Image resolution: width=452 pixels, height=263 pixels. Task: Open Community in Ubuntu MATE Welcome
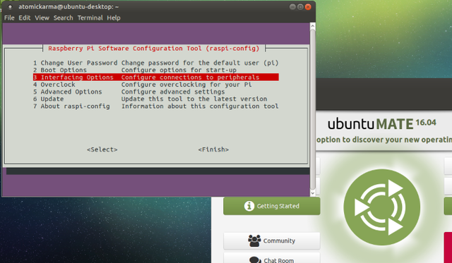click(x=271, y=241)
